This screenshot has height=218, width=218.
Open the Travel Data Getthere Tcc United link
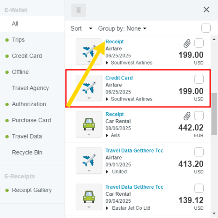134,151
